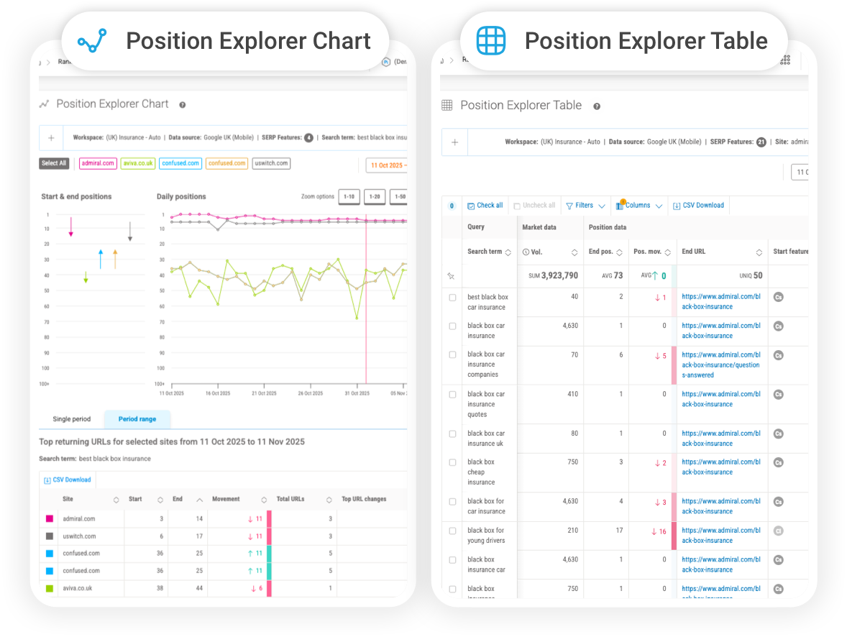Click the filter funnel icon near Filters
The width and height of the screenshot is (847, 637).
click(569, 205)
